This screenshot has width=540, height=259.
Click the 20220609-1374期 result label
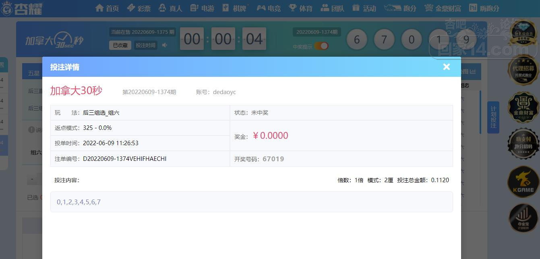coord(317,32)
